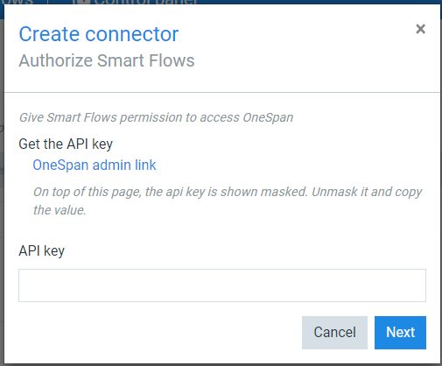This screenshot has width=442, height=366.
Task: Click the Get the API key heading
Action: 66,144
